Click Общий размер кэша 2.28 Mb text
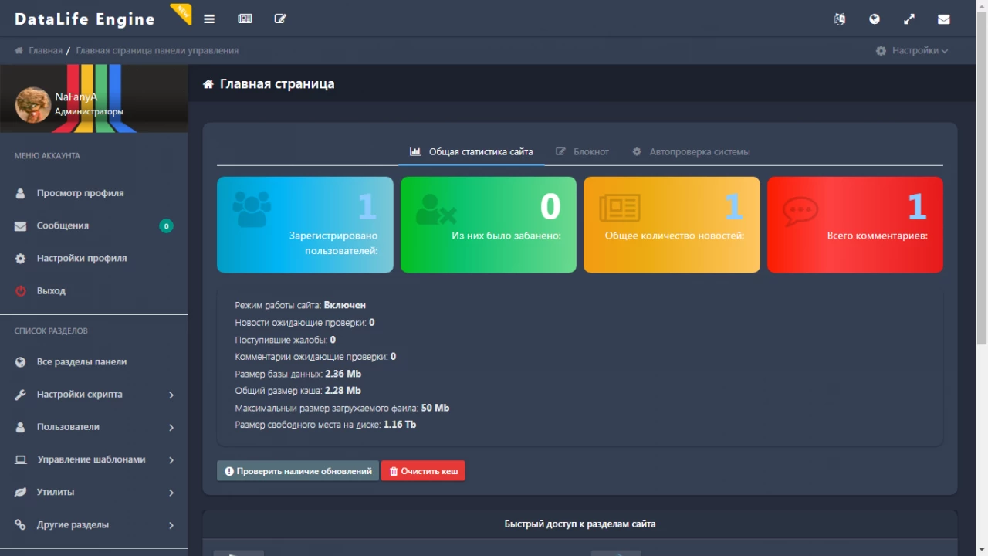Image resolution: width=988 pixels, height=556 pixels. [x=298, y=391]
